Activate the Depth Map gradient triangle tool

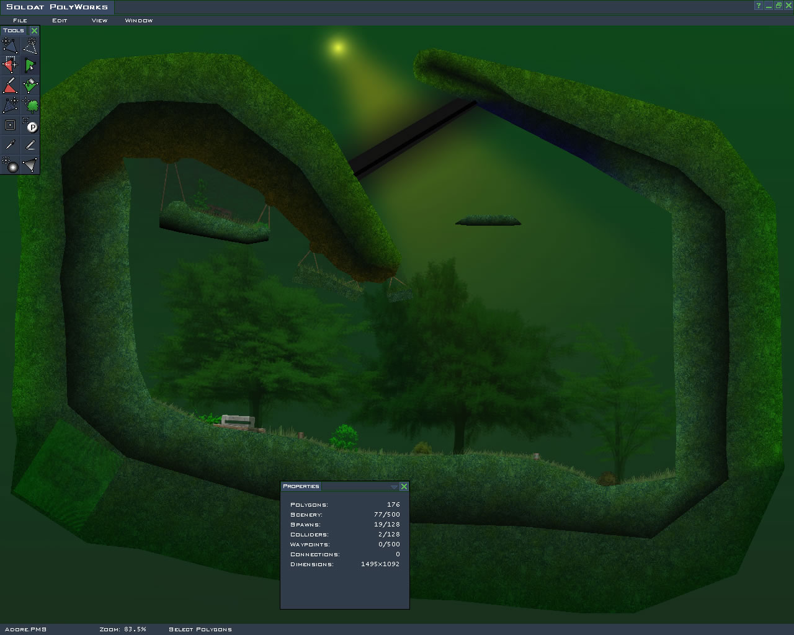tap(30, 165)
